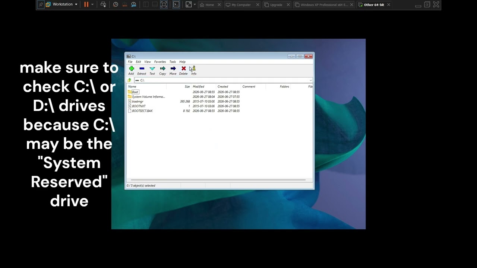Click the Copy toolbar icon

[162, 68]
